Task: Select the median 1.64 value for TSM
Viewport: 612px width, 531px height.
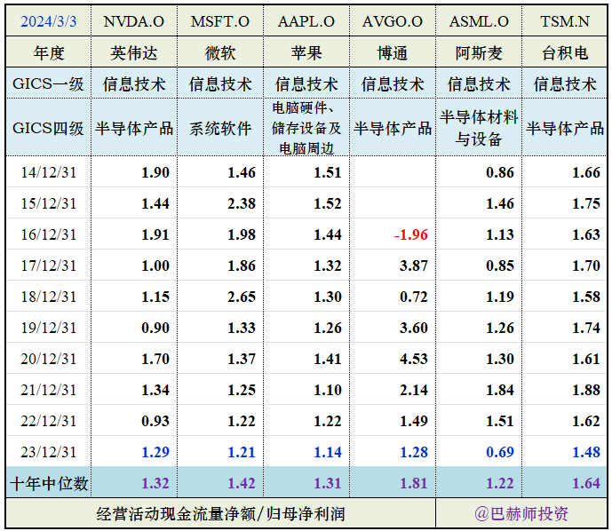Action: [x=586, y=483]
